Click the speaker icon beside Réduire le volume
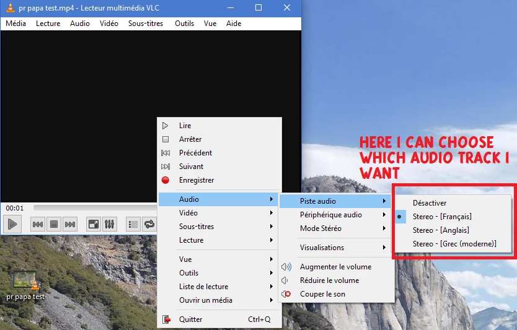Screen dimensions: 517x330 (x=285, y=280)
